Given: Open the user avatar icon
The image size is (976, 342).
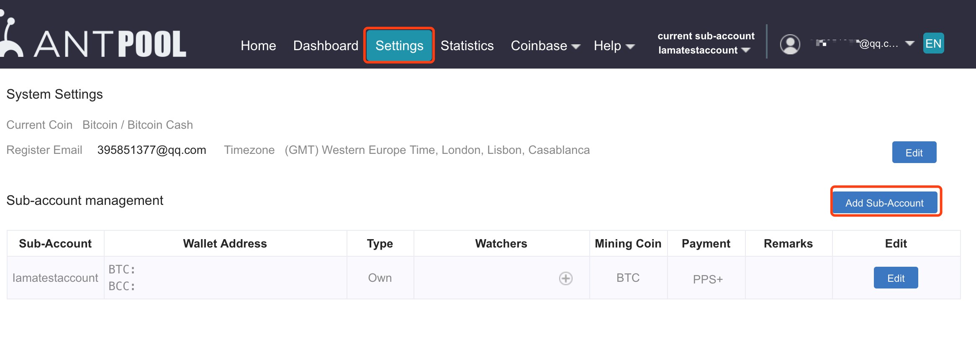Looking at the screenshot, I should pos(790,44).
